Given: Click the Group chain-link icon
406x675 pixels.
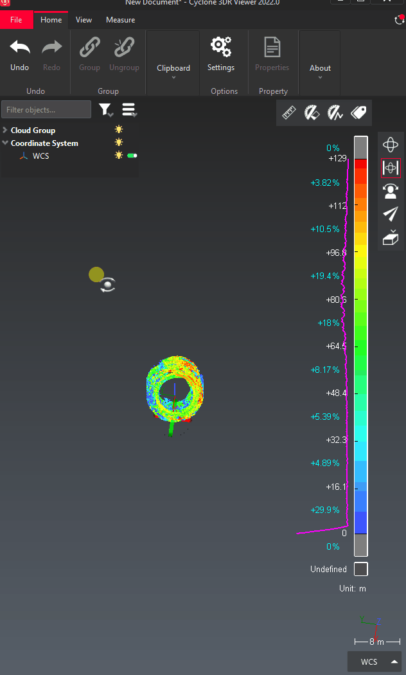Looking at the screenshot, I should pos(89,47).
